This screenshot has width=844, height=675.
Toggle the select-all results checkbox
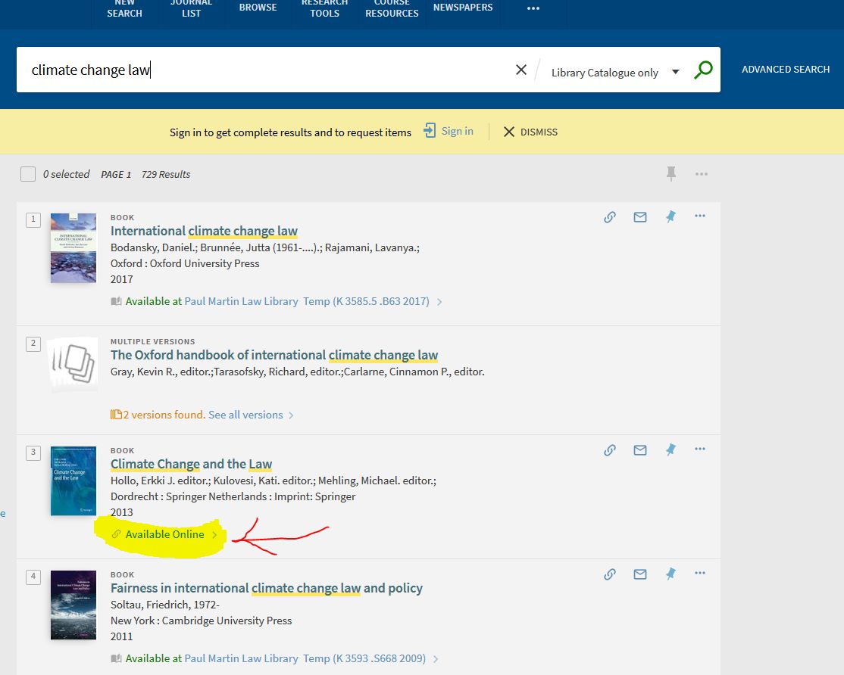pos(28,173)
